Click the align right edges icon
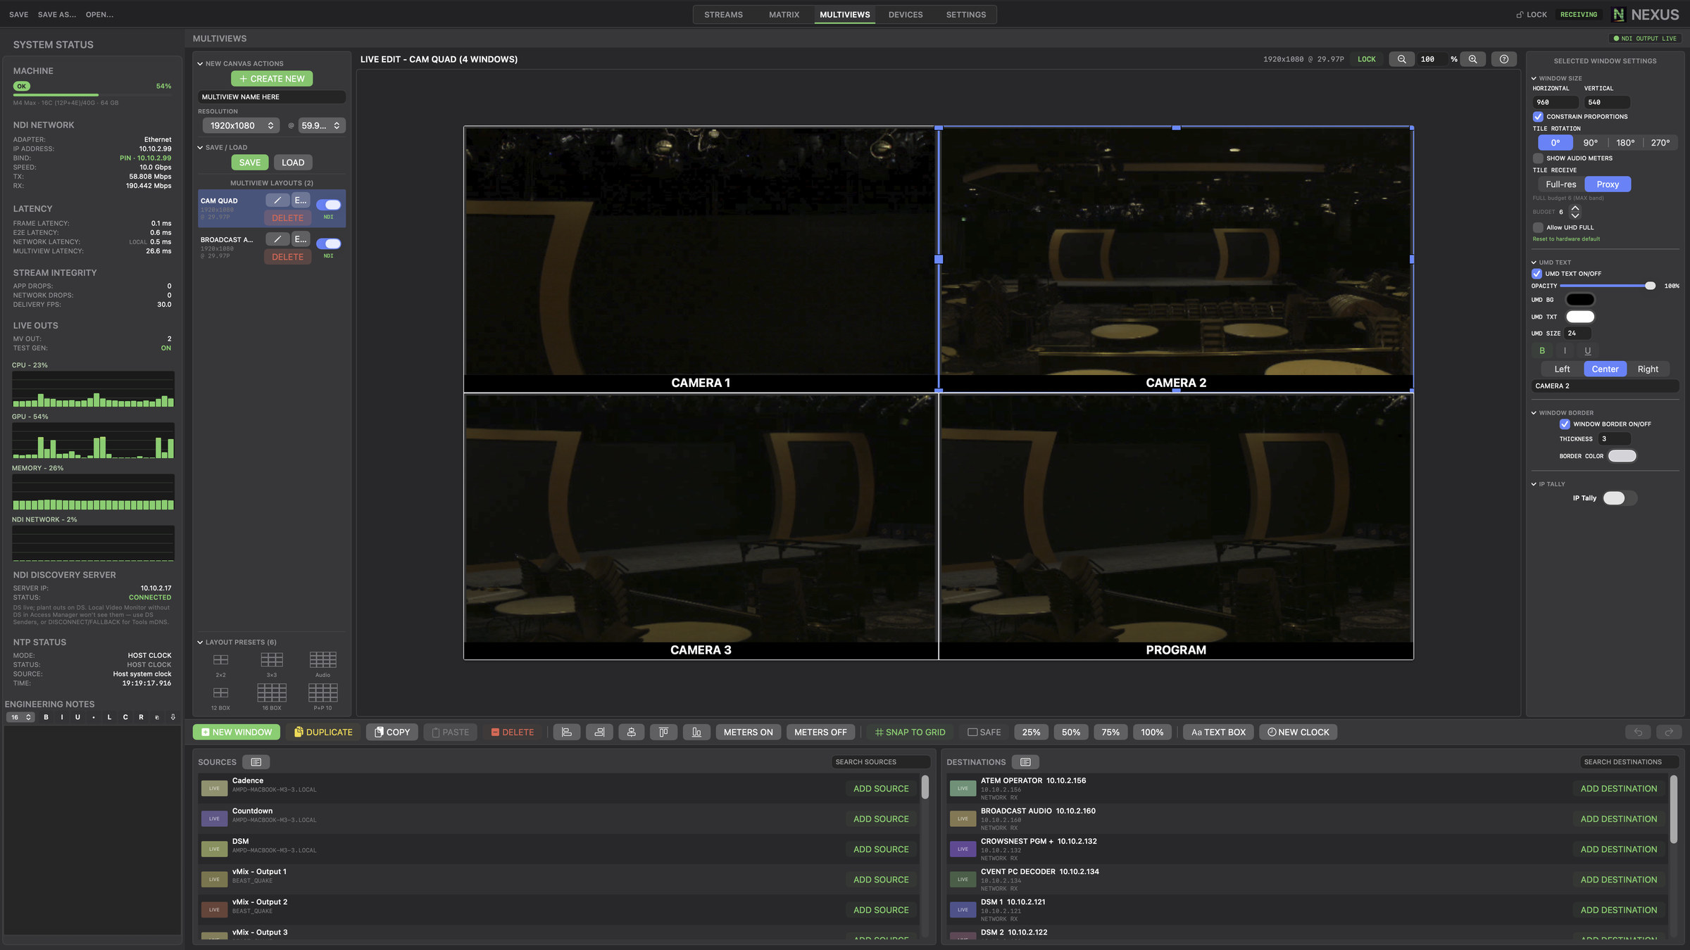 [599, 732]
